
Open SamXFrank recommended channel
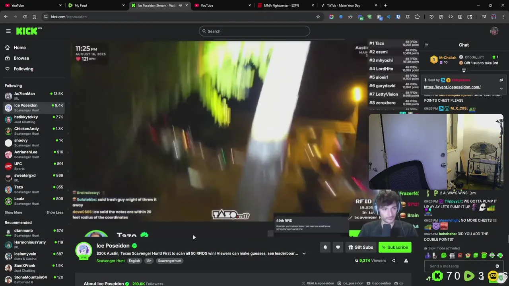pos(33,268)
